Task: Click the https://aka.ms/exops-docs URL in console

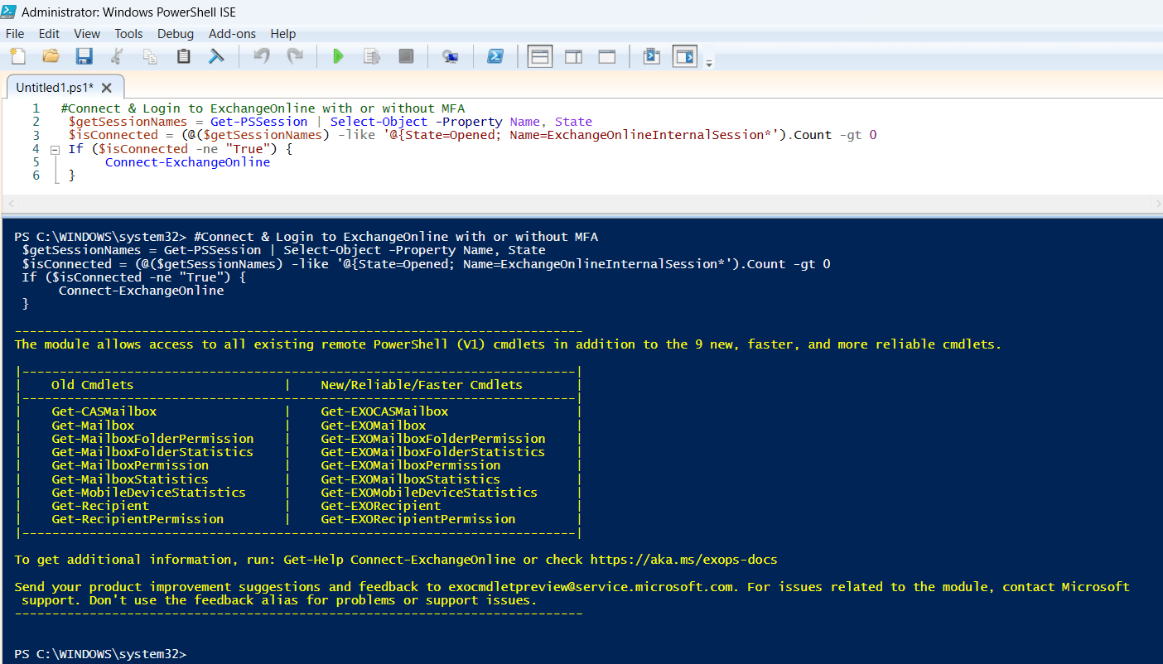Action: (x=684, y=560)
